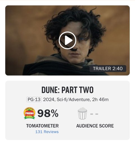Open the 131 Reviews link
This screenshot has height=145, width=135.
[47, 132]
